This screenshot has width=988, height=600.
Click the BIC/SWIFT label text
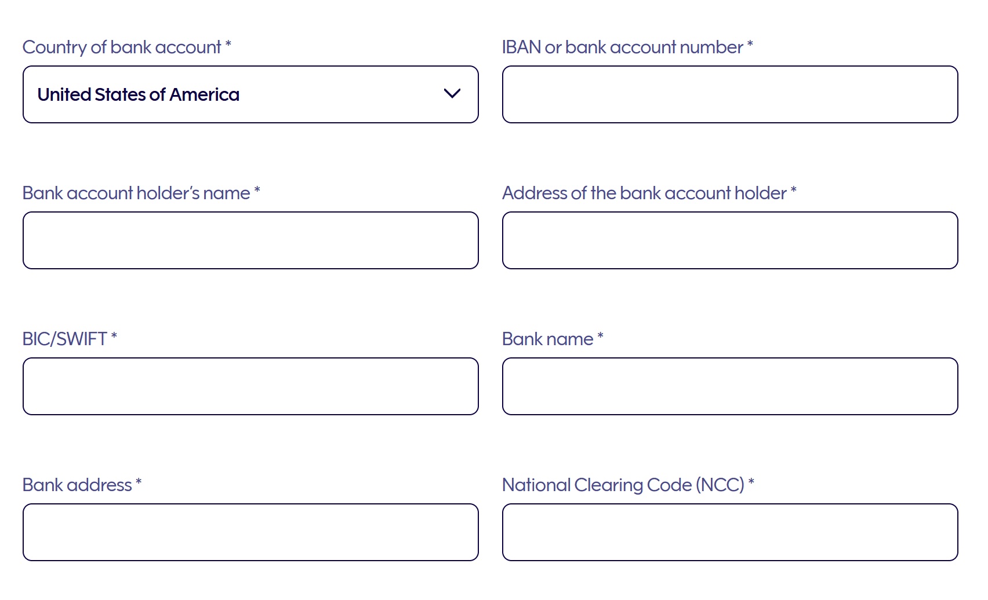[64, 339]
